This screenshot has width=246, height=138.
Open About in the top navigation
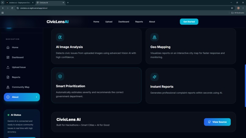(152, 22)
